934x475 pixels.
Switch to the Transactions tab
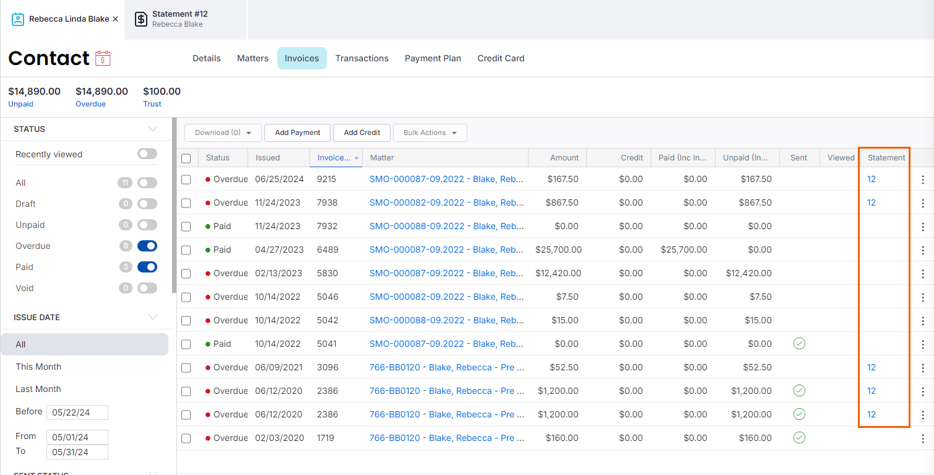(362, 58)
